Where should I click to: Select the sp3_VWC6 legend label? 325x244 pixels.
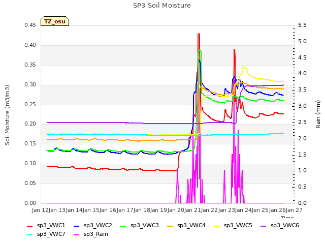284,226
